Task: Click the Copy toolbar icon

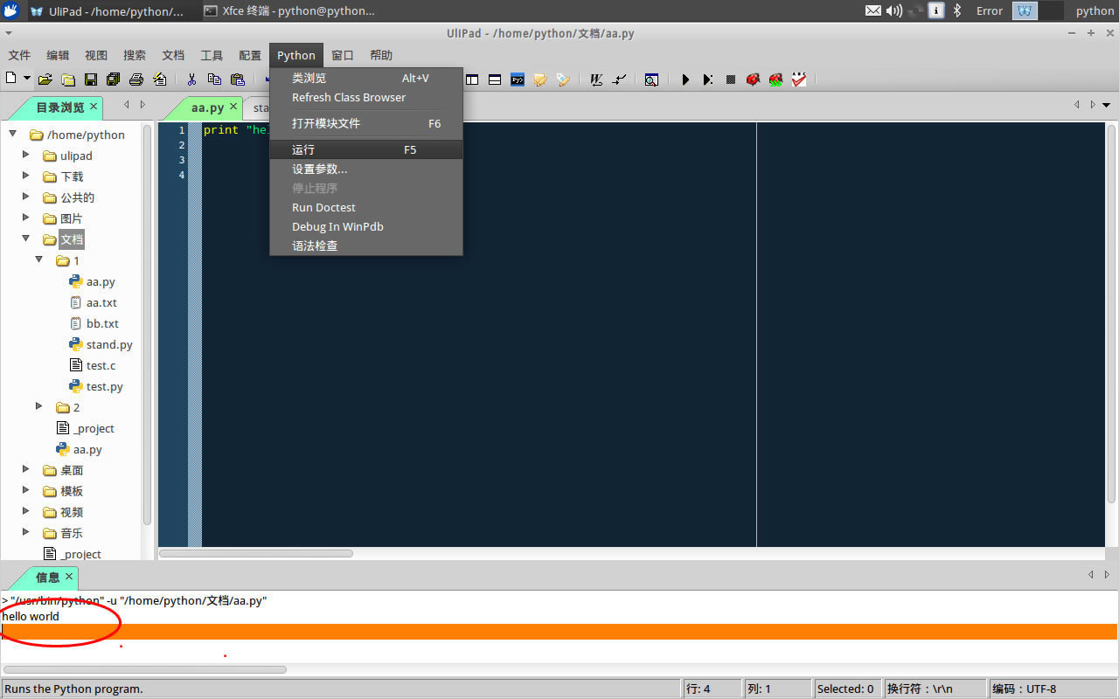Action: point(214,80)
